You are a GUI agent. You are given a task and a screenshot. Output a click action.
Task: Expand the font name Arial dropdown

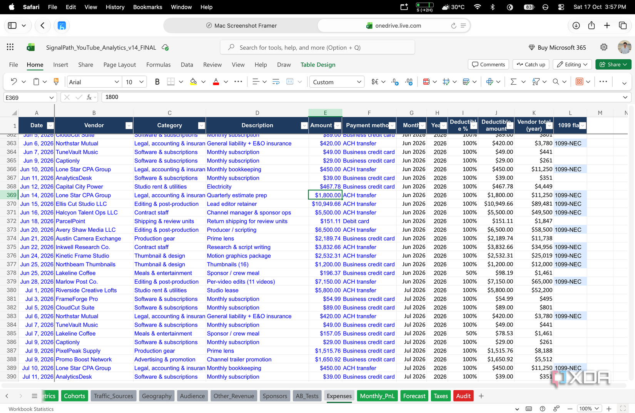tap(117, 82)
